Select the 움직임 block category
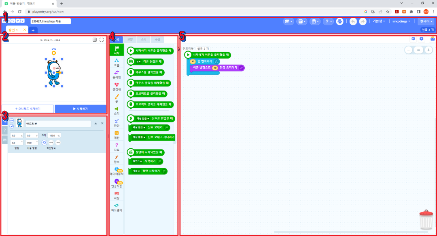Image resolution: width=437 pixels, height=236 pixels. [x=117, y=74]
